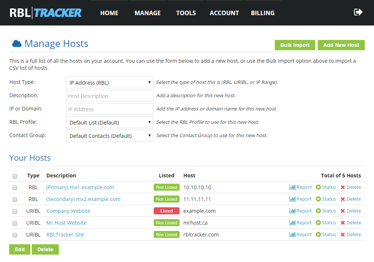Click the green Delete button below table
Screen dimensions: 374x262
[45, 249]
